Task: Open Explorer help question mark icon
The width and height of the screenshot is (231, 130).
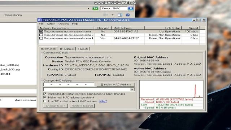Action: click(x=128, y=15)
